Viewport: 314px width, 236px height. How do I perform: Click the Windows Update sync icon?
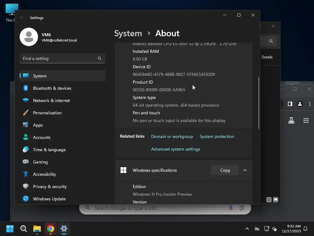point(26,199)
